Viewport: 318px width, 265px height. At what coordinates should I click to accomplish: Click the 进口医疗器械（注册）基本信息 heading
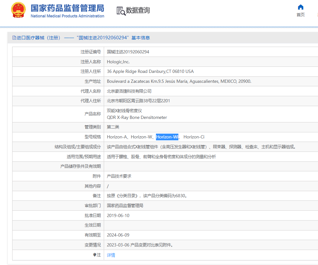[x=81, y=38]
